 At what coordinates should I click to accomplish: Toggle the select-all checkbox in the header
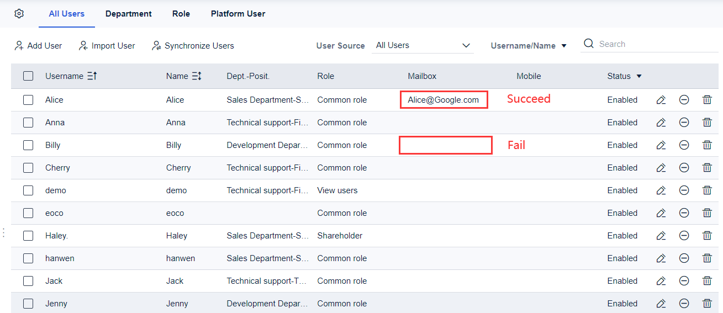[28, 76]
